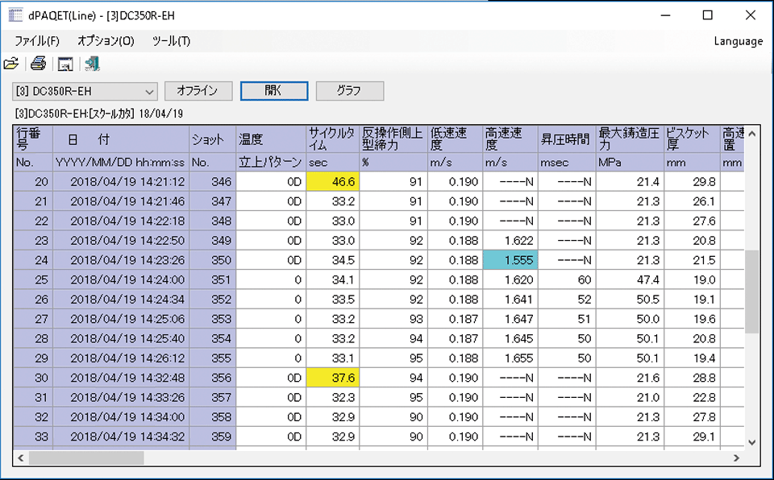774x480 pixels.
Task: Click the Language menu item
Action: tap(738, 41)
